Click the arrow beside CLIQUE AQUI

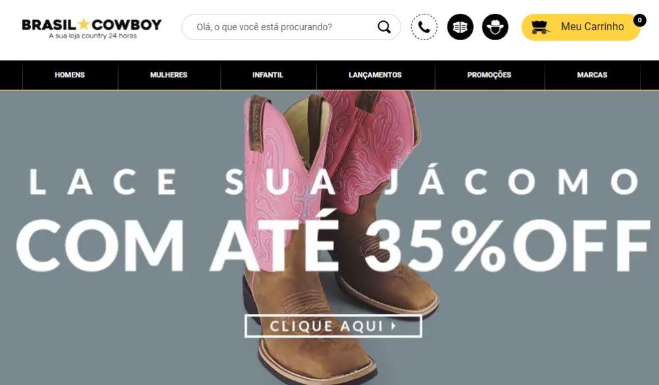(394, 326)
